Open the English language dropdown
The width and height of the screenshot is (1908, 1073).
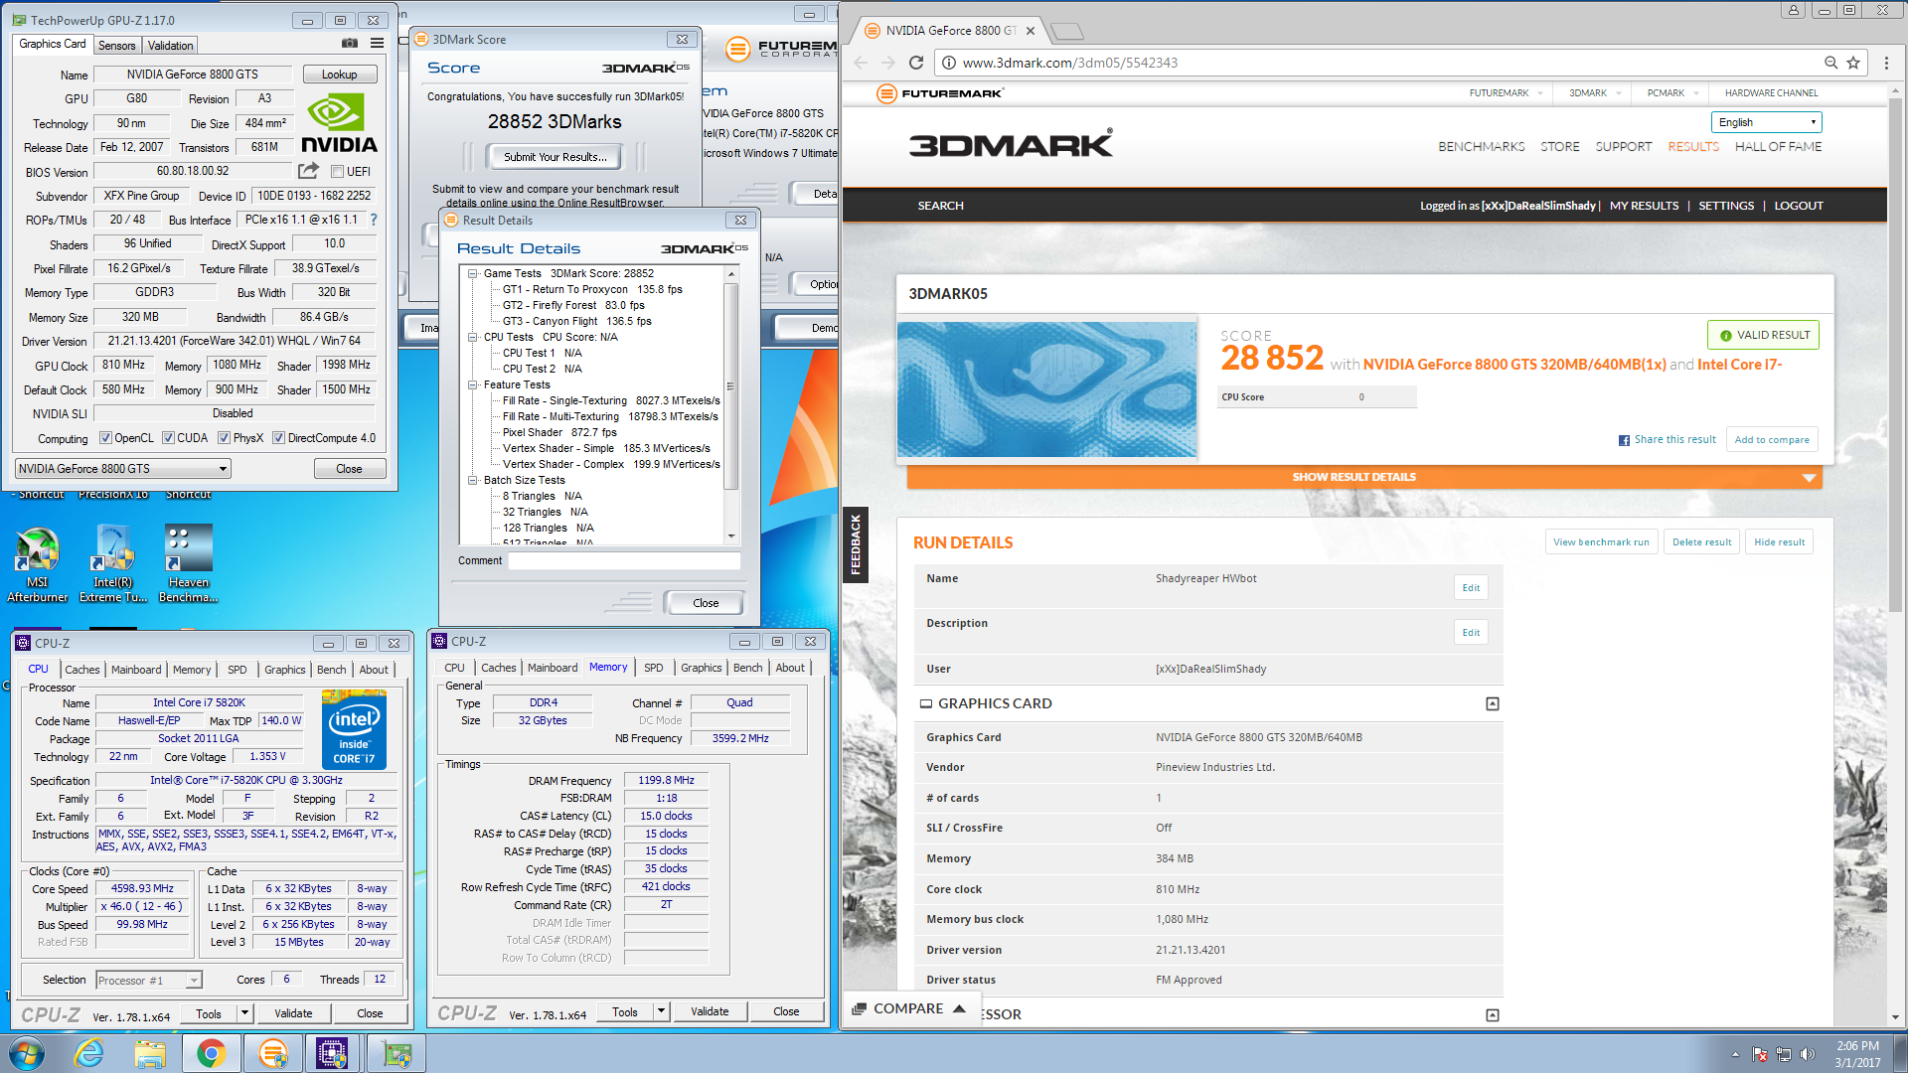tap(1766, 122)
